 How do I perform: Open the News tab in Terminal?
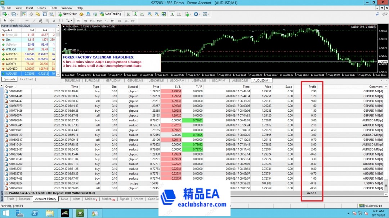point(64,199)
